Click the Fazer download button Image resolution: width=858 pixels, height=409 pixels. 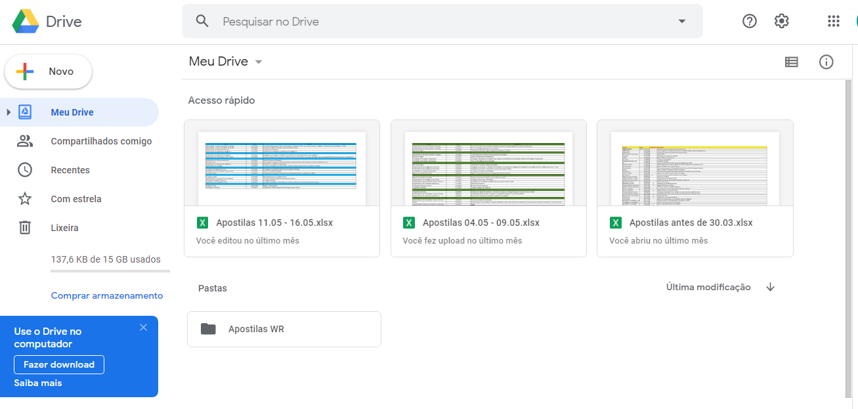point(59,364)
